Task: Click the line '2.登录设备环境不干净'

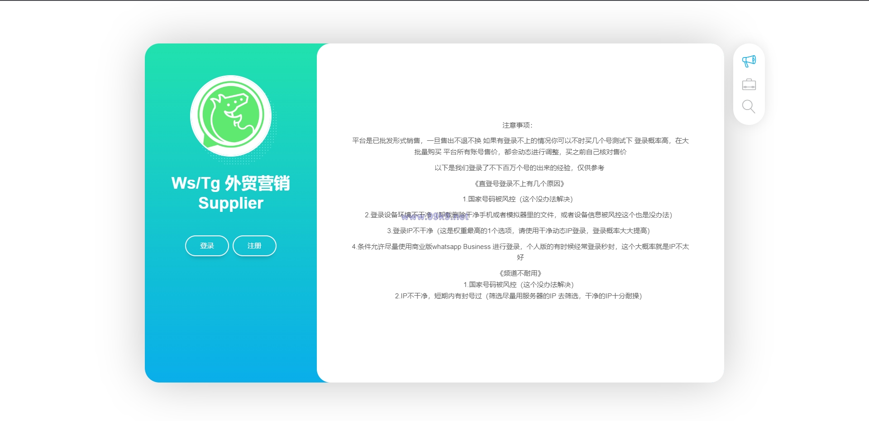Action: pos(519,215)
